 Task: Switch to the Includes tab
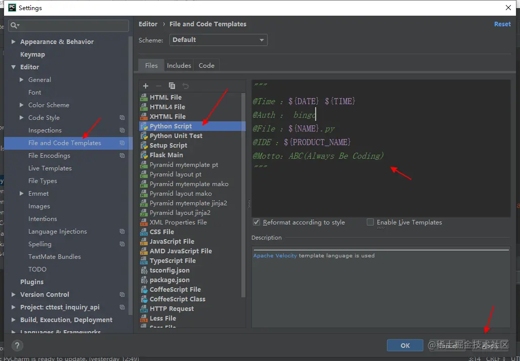[179, 66]
